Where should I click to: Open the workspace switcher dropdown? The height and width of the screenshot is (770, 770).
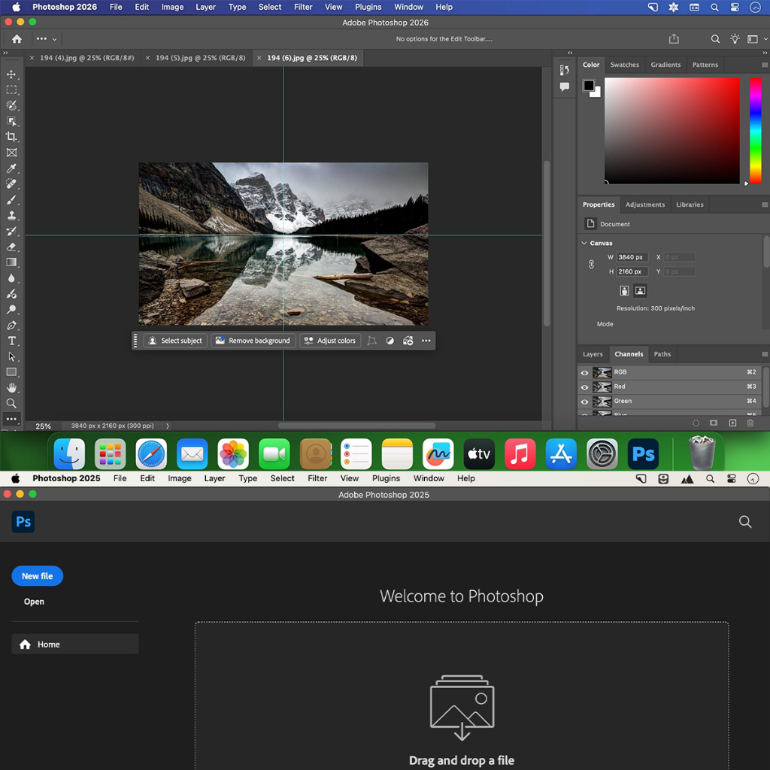(756, 39)
